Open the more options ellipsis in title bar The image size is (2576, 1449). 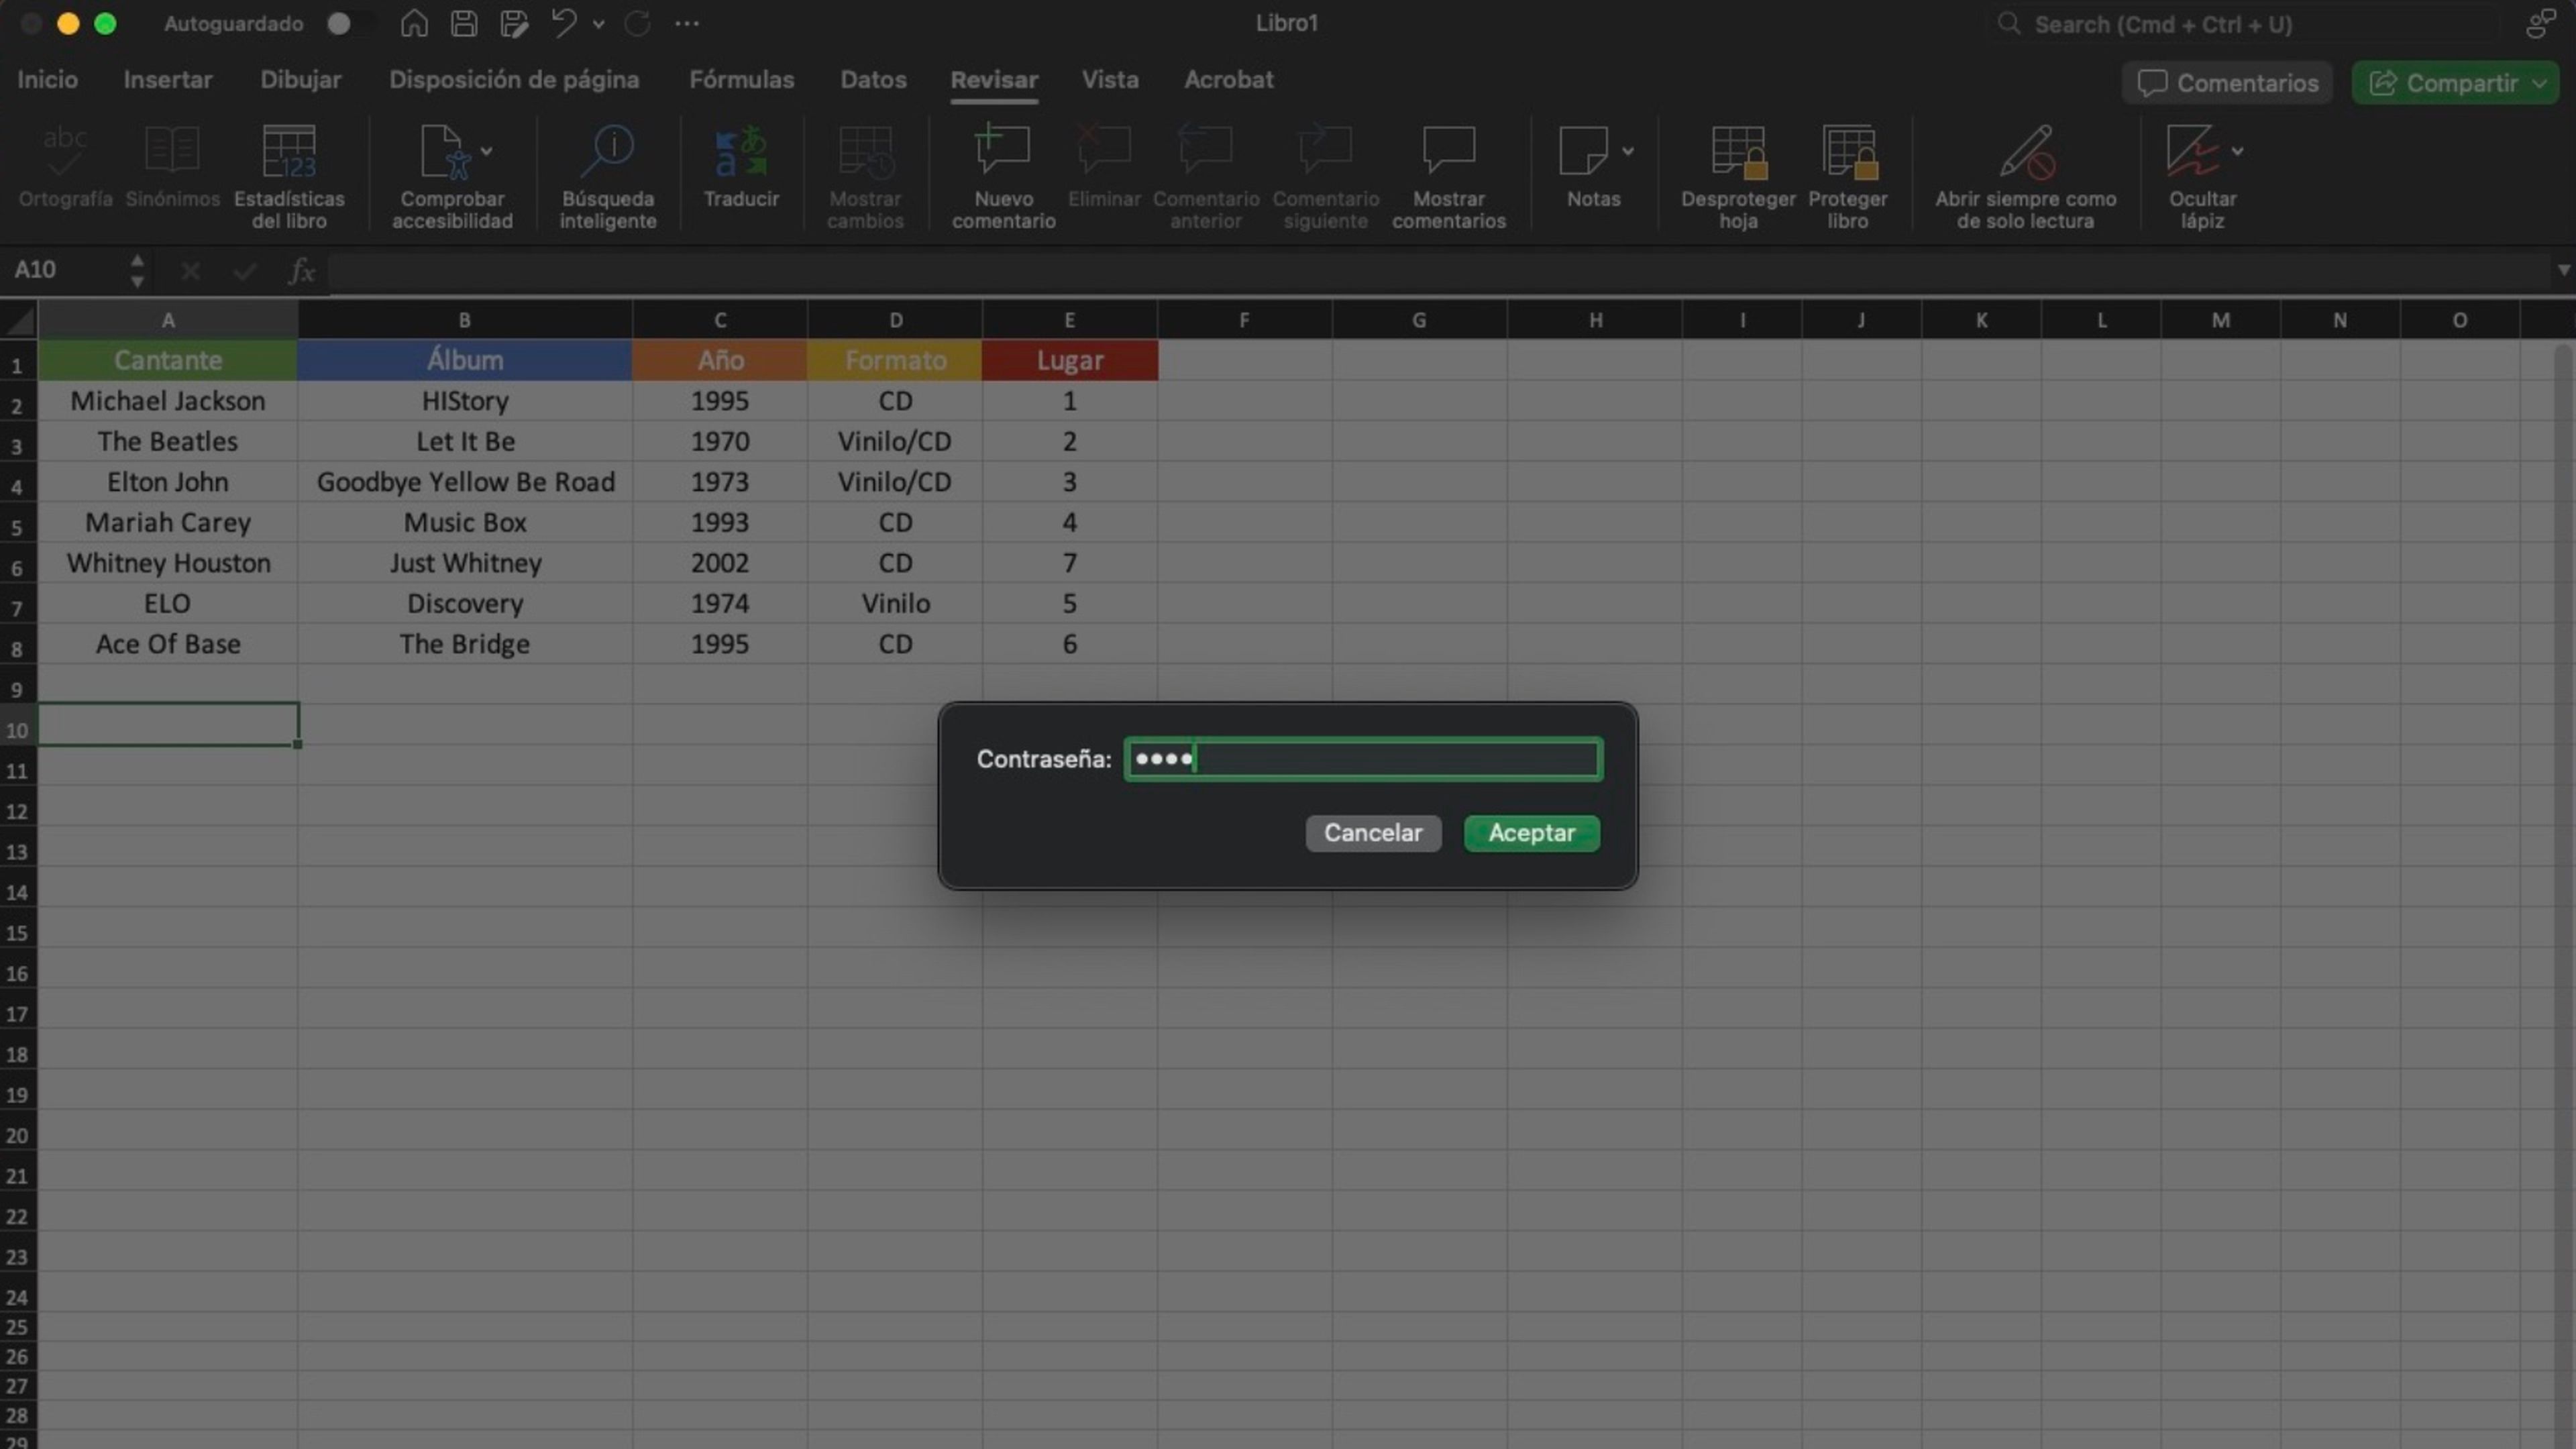pyautogui.click(x=687, y=23)
